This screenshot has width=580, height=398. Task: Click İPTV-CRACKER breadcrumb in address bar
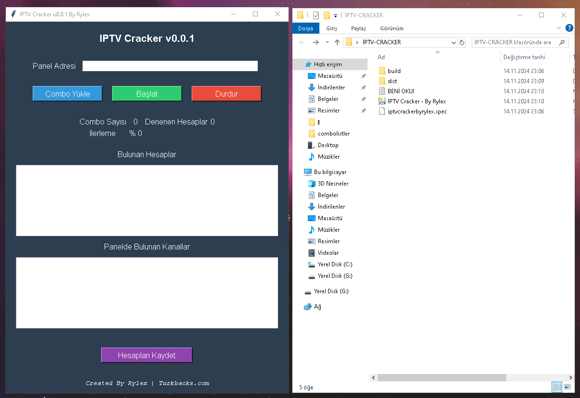[382, 42]
